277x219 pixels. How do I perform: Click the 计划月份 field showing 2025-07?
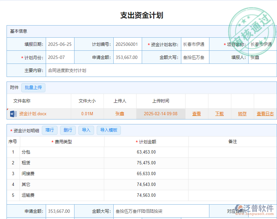coord(59,57)
